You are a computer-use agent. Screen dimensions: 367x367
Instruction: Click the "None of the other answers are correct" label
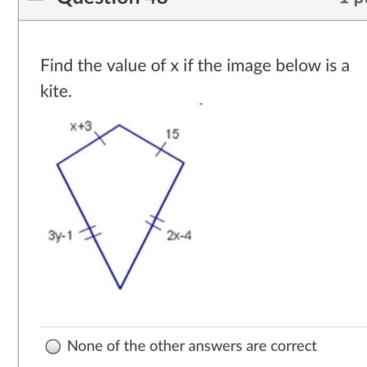tap(192, 346)
